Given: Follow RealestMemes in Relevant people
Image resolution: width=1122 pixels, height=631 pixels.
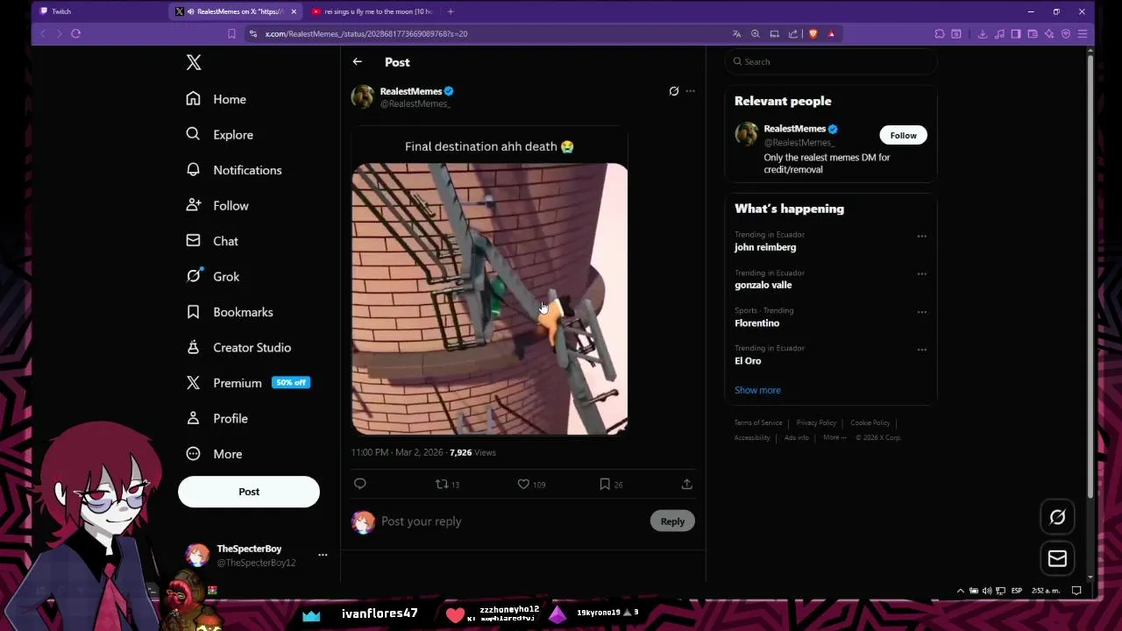Looking at the screenshot, I should tap(903, 135).
